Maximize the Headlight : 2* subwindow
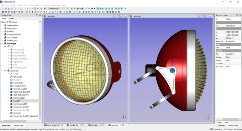The image size is (242, 131). (x=120, y=16)
